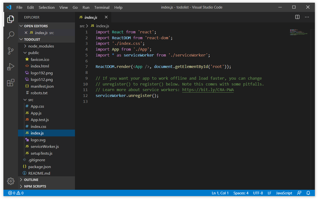The image size is (319, 199).
Task: Expand the Outline section
Action: coord(46,180)
